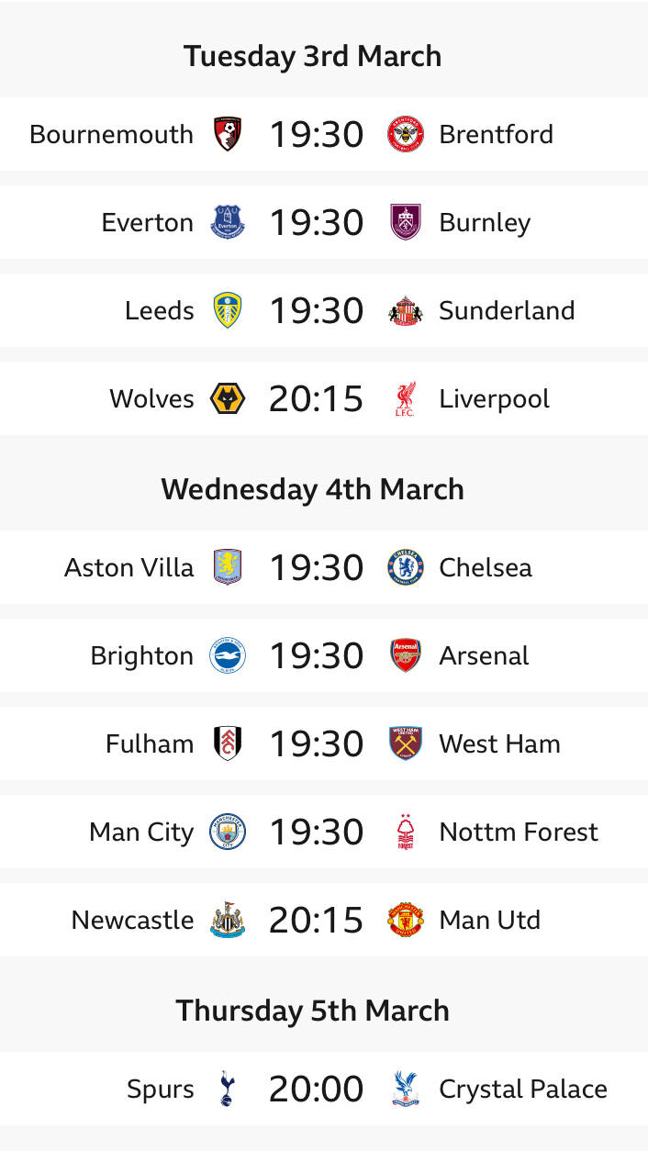The height and width of the screenshot is (1151, 648).
Task: Click the Bournemouth club crest
Action: [227, 134]
